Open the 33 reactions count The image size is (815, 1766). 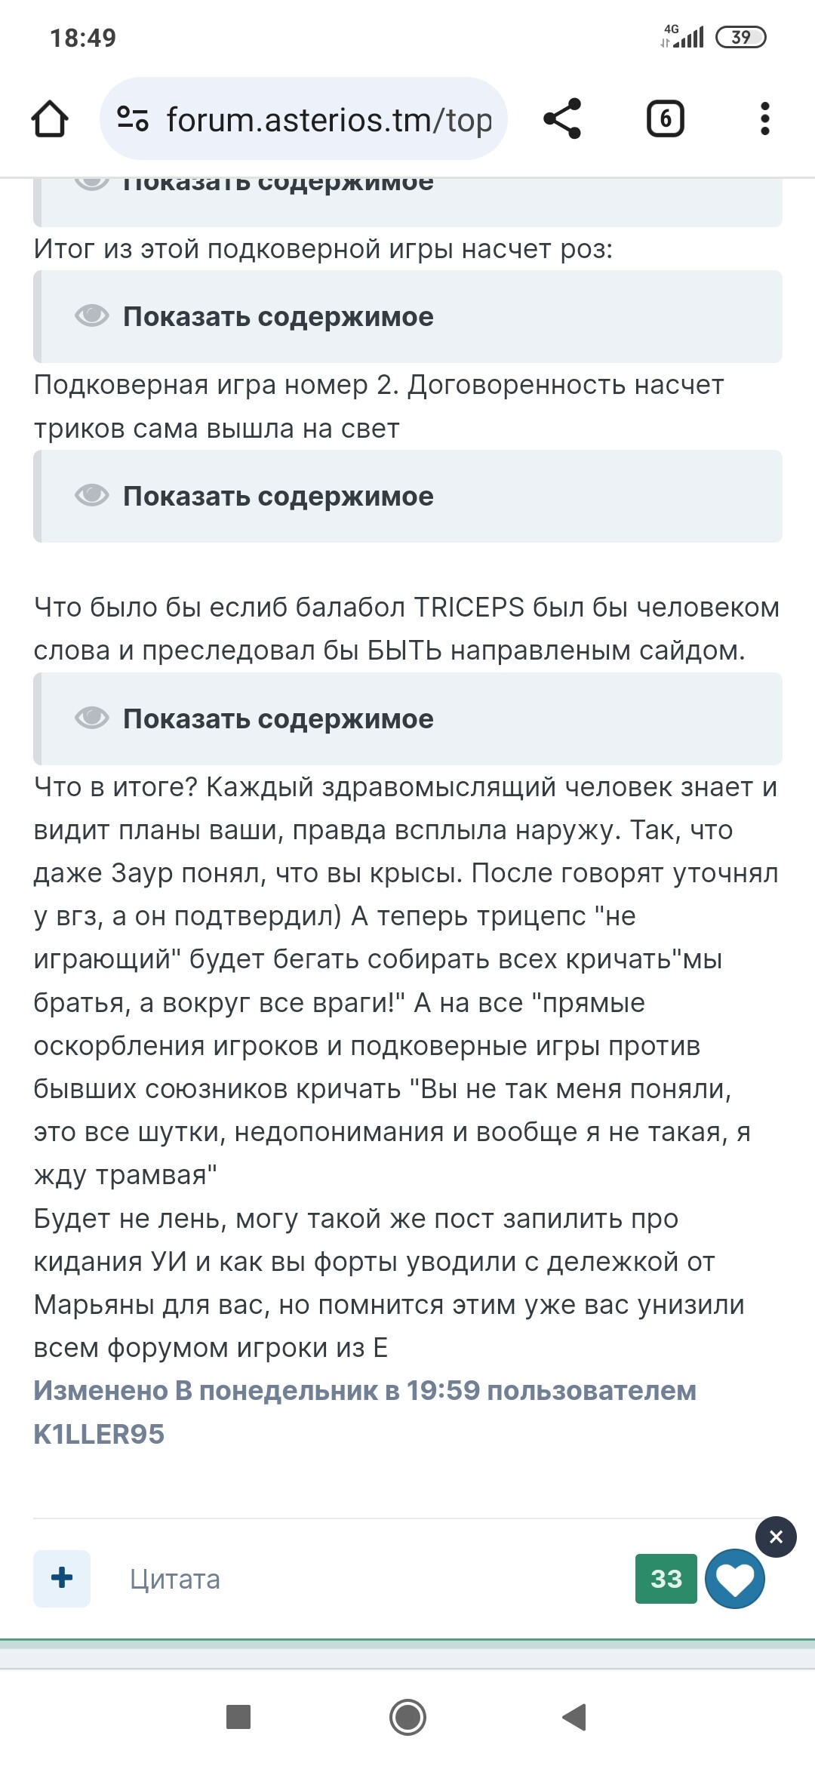pos(666,1578)
